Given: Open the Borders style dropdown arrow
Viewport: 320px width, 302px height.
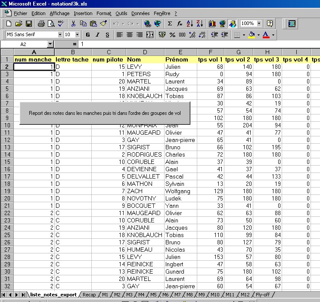Looking at the screenshot, I should (244, 35).
